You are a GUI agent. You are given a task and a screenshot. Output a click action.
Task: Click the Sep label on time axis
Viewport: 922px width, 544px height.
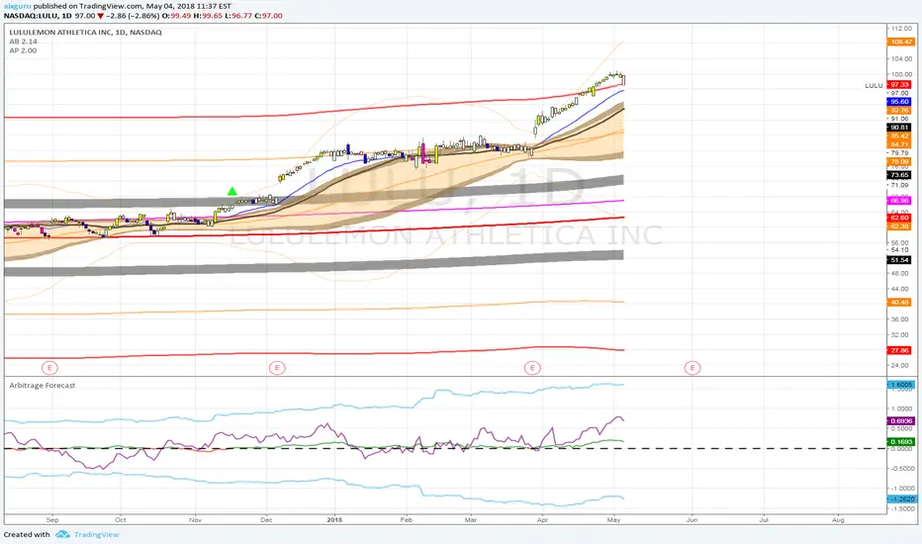pos(52,520)
